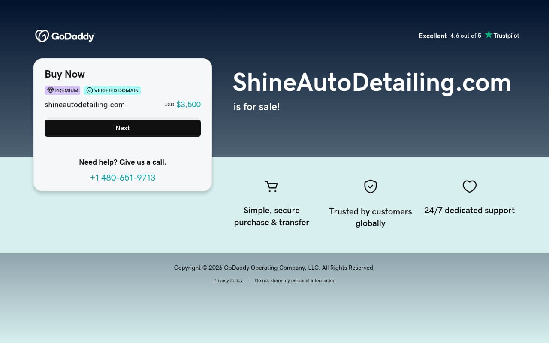Call the +1 480-651-9713 phone number
Screen dimensions: 549x343
pos(122,178)
